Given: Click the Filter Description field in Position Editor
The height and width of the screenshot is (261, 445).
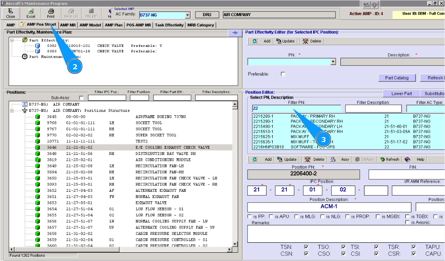Looking at the screenshot, I should pos(373,109).
